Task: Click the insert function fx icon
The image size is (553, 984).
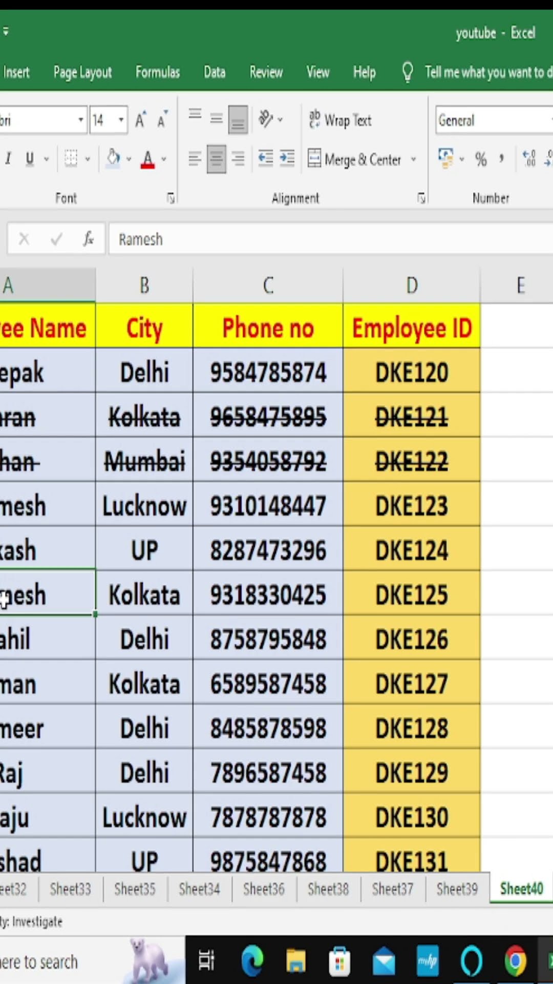Action: click(88, 239)
